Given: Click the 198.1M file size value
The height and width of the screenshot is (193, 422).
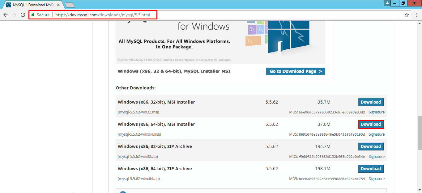Looking at the screenshot, I should pyautogui.click(x=323, y=169).
